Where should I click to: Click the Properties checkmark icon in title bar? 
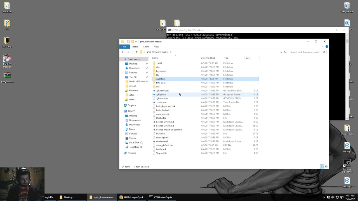[128, 42]
